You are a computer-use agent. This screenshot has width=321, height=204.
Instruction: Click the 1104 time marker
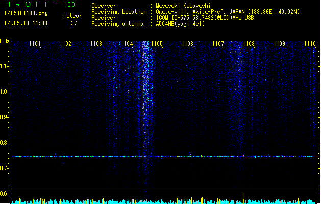127,44
